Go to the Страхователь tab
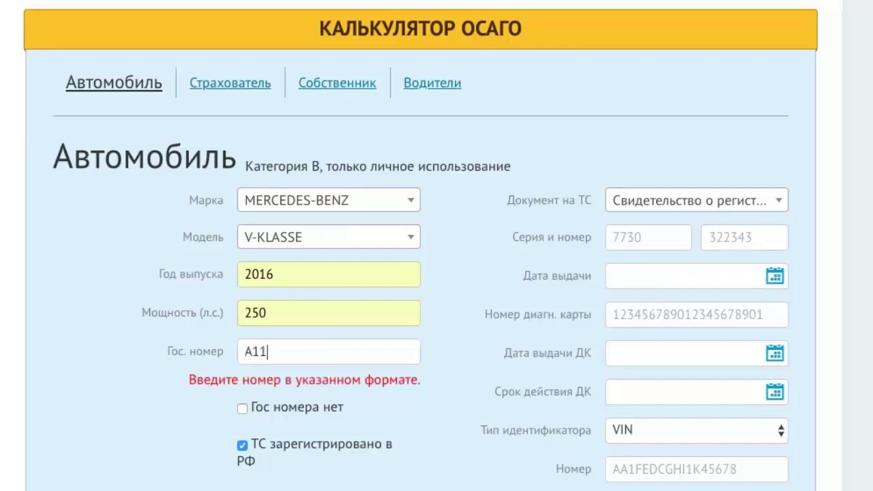873x491 pixels. (x=230, y=83)
